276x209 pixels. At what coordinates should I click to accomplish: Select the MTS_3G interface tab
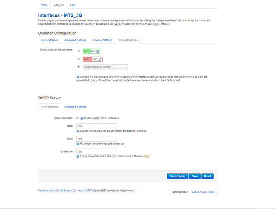[59, 5]
